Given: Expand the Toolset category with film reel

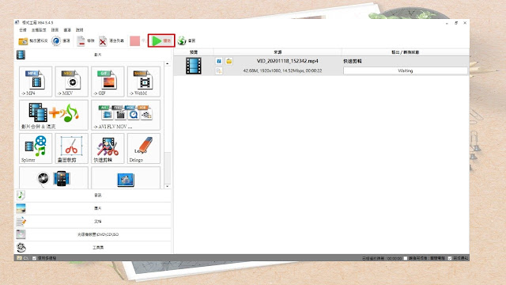Looking at the screenshot, I should pyautogui.click(x=93, y=248).
